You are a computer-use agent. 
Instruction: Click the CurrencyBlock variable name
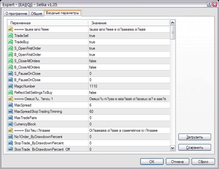(x=25, y=124)
